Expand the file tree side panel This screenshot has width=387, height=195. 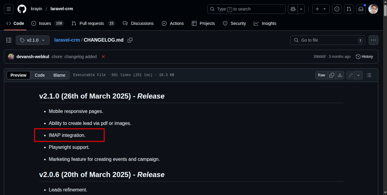[9, 40]
